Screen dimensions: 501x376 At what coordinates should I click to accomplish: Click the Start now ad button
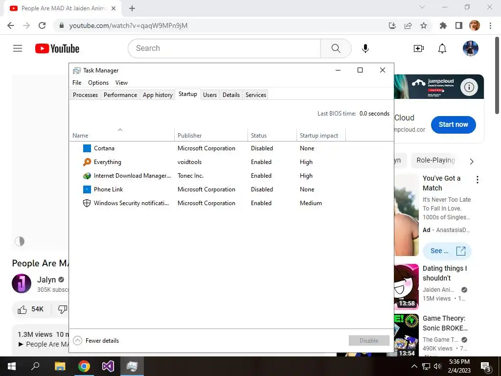453,125
